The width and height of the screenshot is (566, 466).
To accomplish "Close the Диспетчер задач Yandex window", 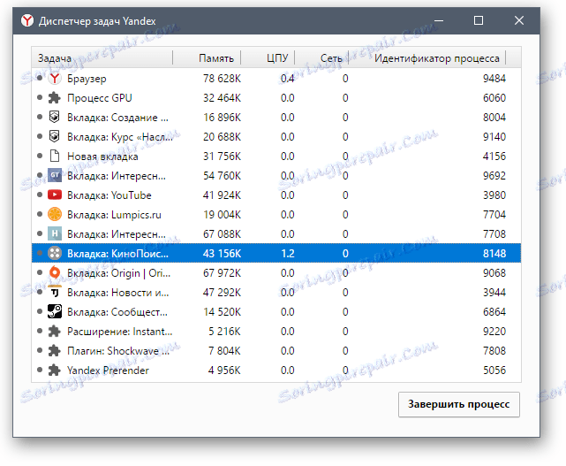I will tap(518, 20).
